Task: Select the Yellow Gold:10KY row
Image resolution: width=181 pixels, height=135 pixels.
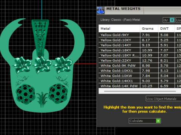Action: click(140, 40)
